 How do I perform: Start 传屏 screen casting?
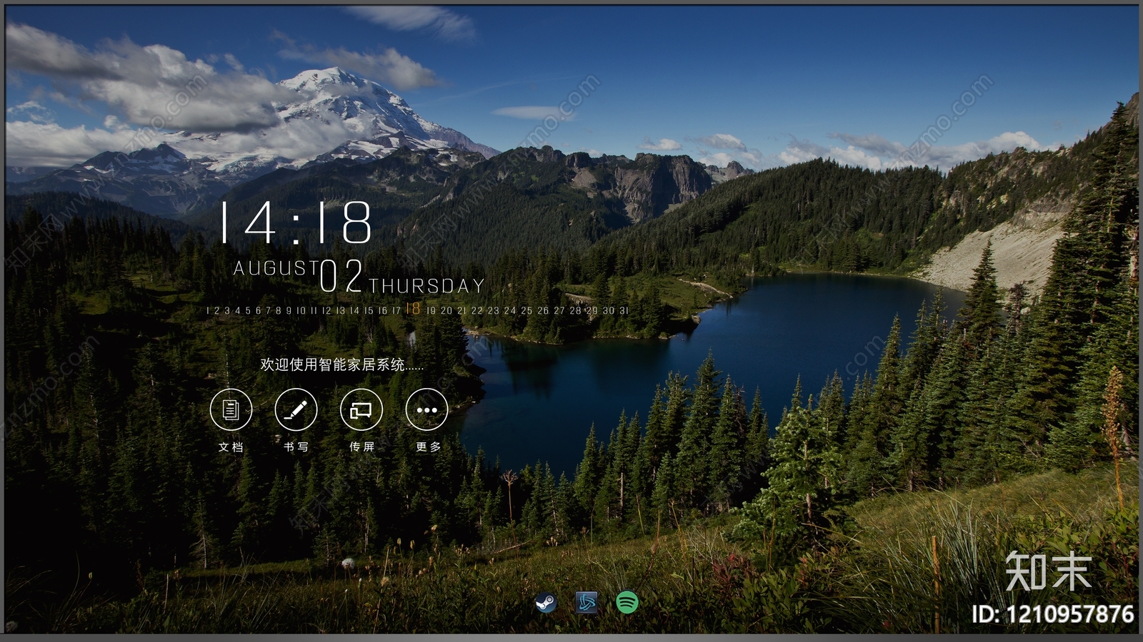361,410
